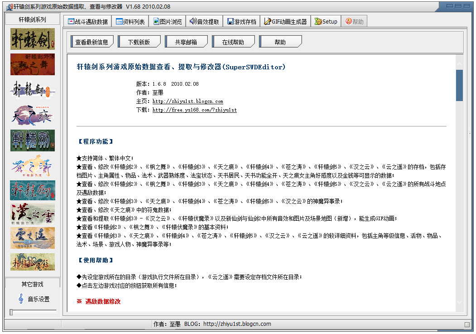Expand the 轩辕剑系列 sidebar header
Image resolution: width=476 pixels, height=334 pixels.
click(33, 19)
